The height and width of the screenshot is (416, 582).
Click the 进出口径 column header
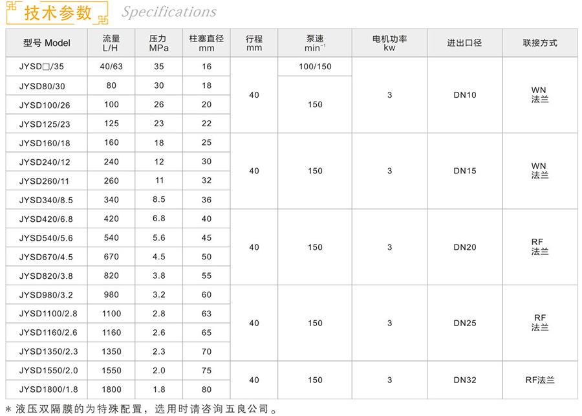coord(464,43)
